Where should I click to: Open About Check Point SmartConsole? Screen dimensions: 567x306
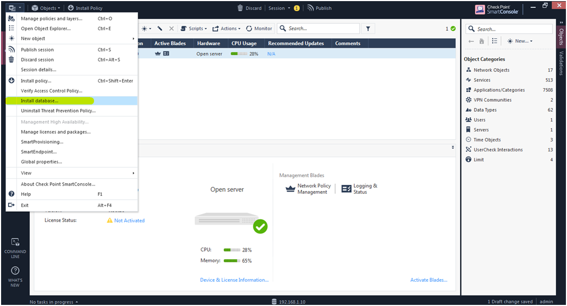click(71, 184)
